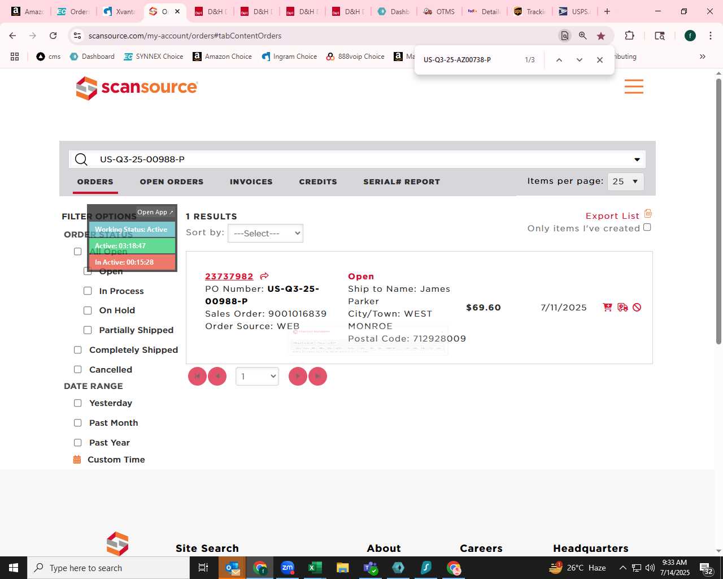Click Open App in the overlay widget
The image size is (723, 579).
tap(155, 212)
